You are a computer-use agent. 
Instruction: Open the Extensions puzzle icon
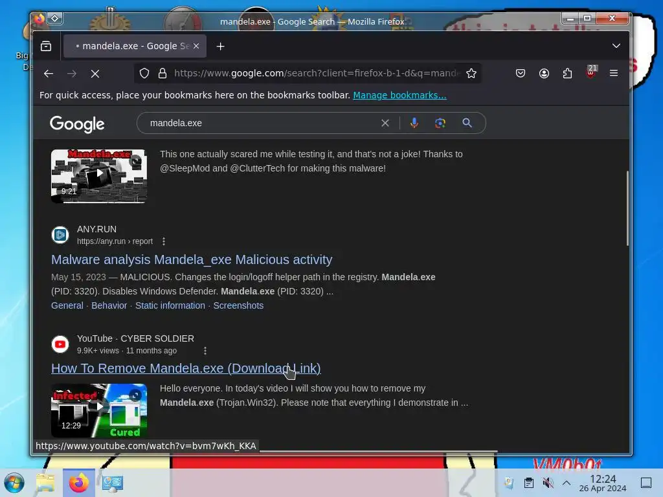(567, 74)
